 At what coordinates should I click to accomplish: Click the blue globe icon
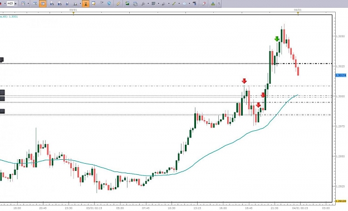(x=109, y=3)
